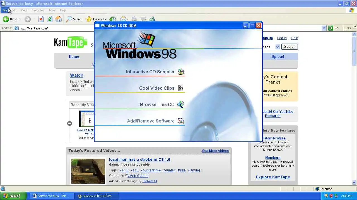
Task: Click the scrollbar up arrow in IE
Action: coord(354,34)
